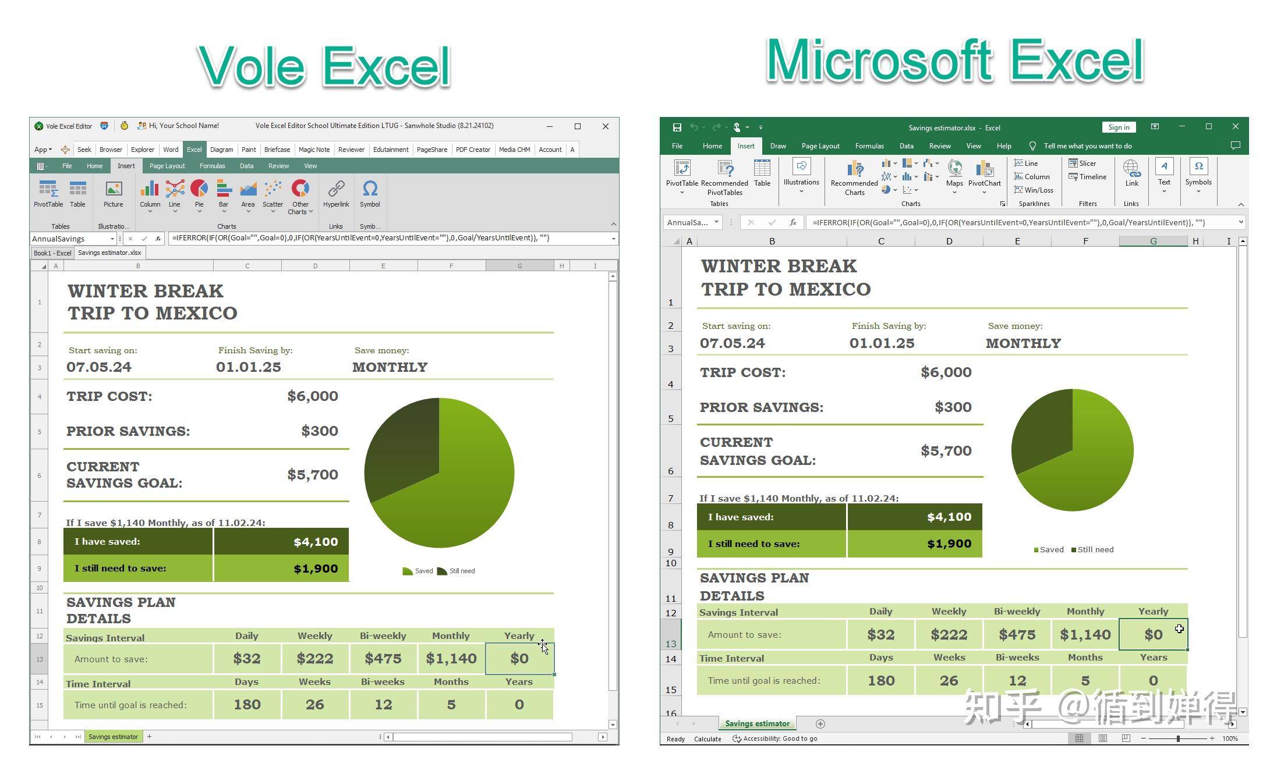
Task: Click Recommended PivotTables in Microsoft Excel
Action: point(725,177)
